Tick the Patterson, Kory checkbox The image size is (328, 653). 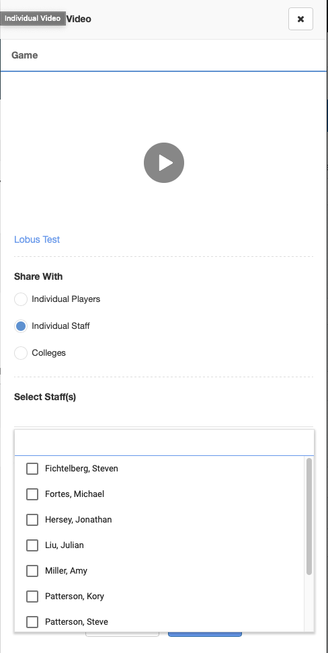pyautogui.click(x=32, y=597)
